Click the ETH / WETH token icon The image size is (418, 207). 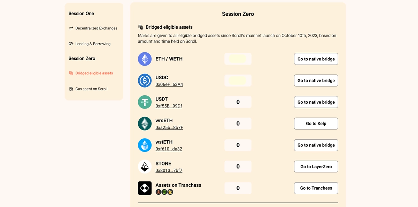click(x=145, y=59)
